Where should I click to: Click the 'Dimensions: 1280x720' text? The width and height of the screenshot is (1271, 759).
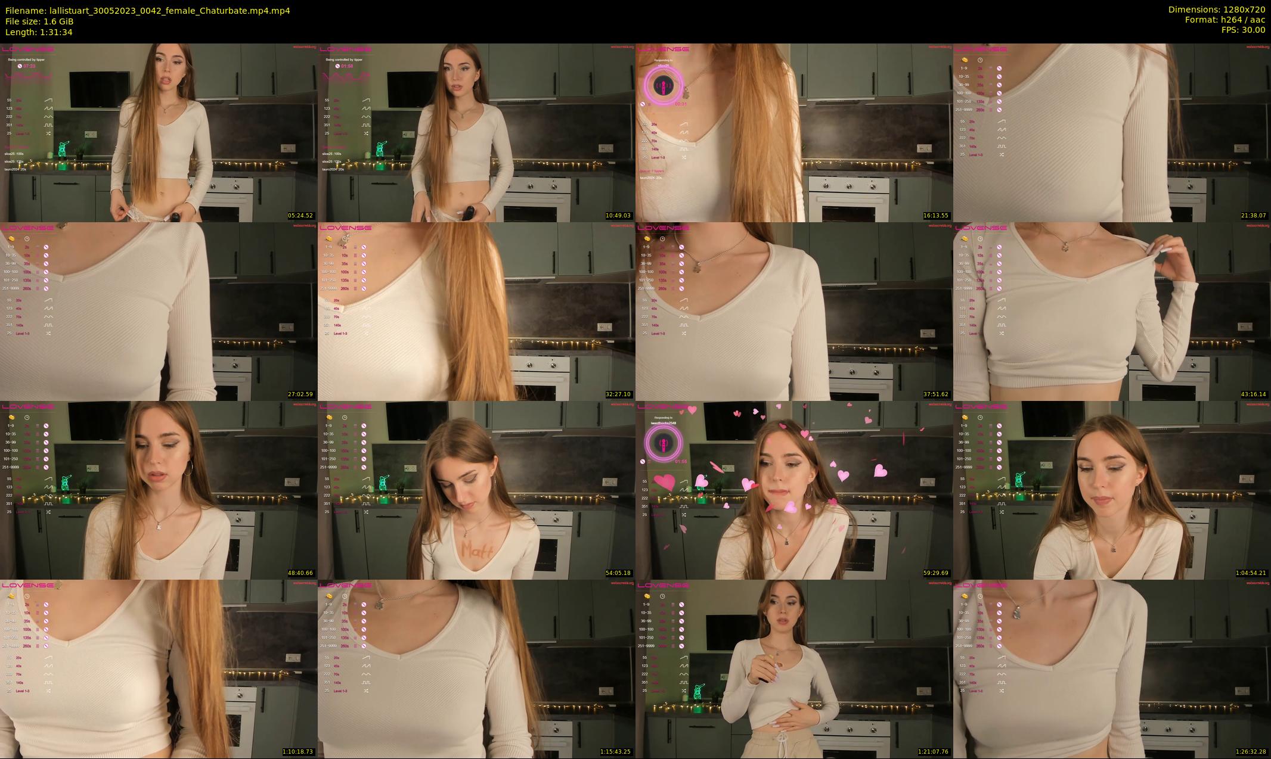pos(1217,10)
